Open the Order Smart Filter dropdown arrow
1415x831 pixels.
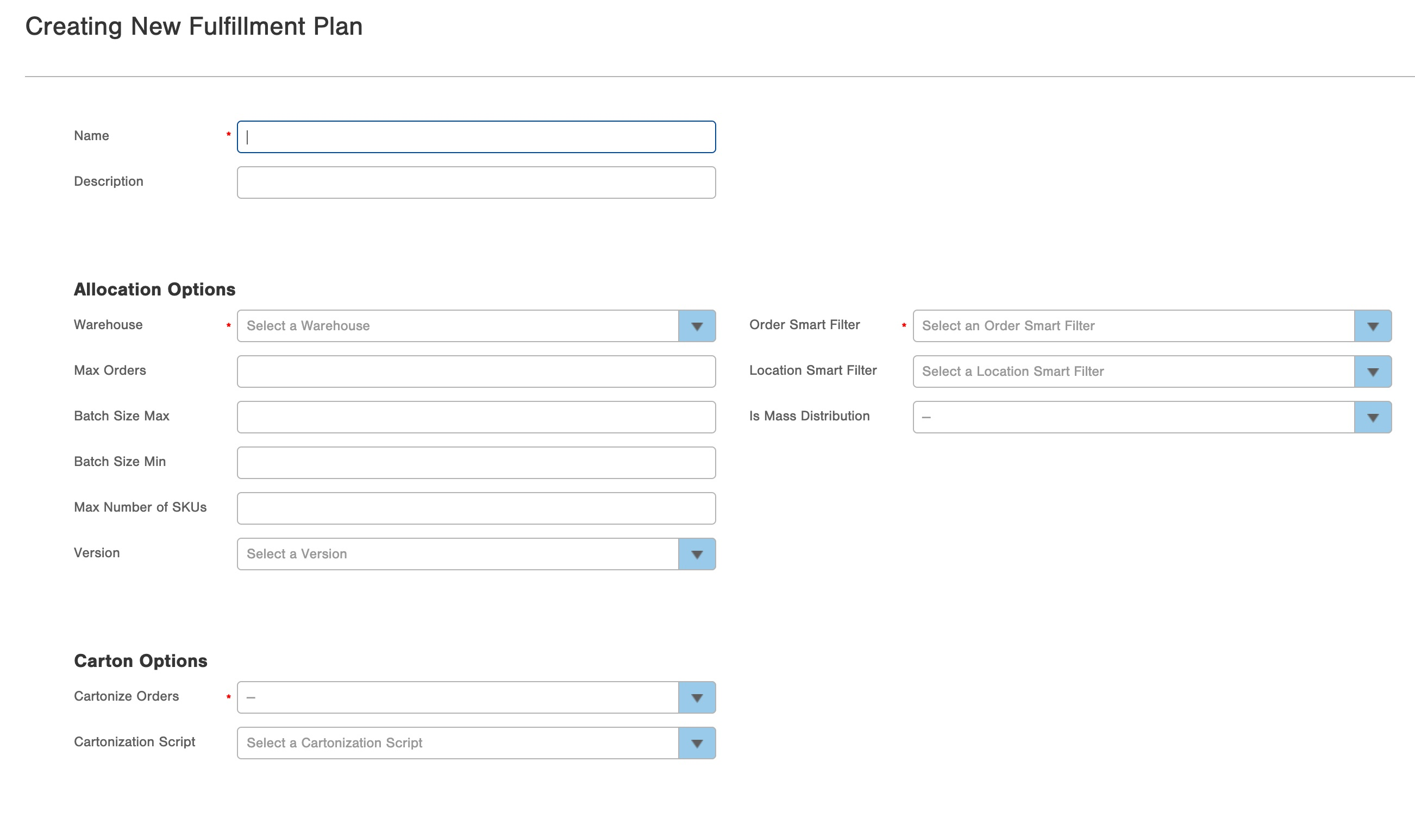(1372, 326)
